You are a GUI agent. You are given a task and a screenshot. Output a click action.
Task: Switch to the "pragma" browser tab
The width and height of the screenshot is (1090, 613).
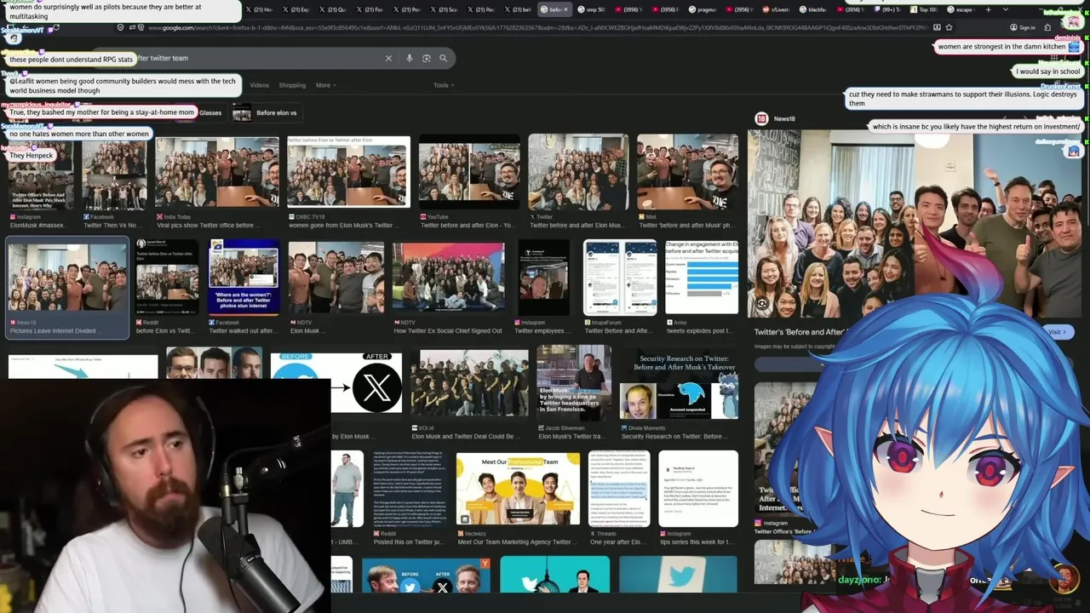point(703,9)
